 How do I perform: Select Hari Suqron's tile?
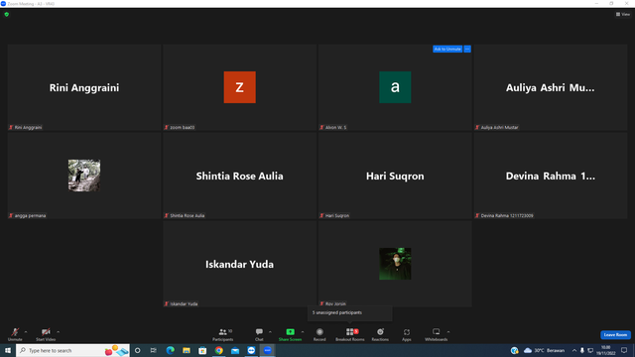[x=395, y=176]
